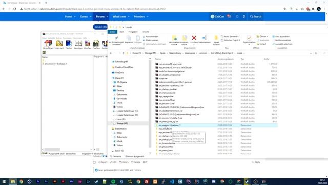Sort by Änderungsdatum column header
This screenshot has width=328, height=185.
pyautogui.click(x=225, y=59)
